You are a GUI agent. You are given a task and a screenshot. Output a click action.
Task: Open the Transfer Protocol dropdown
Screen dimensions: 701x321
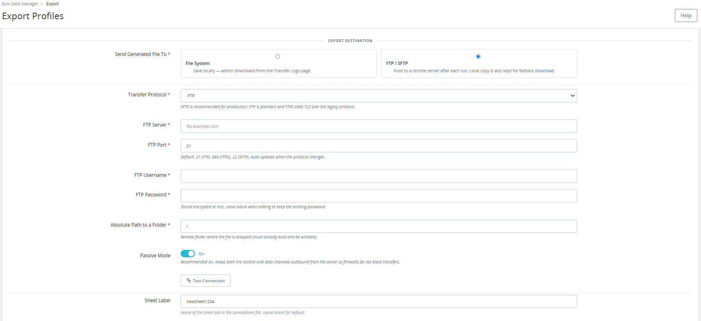click(x=378, y=96)
